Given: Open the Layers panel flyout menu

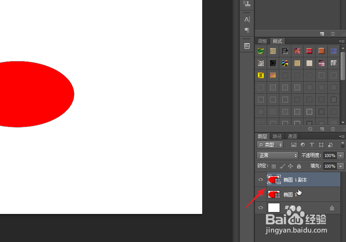Looking at the screenshot, I should tap(341, 136).
